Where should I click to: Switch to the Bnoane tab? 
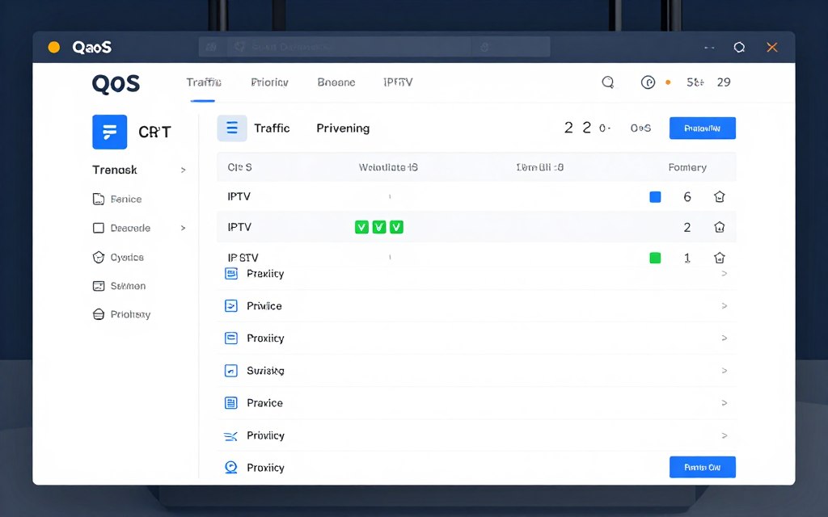coord(336,82)
